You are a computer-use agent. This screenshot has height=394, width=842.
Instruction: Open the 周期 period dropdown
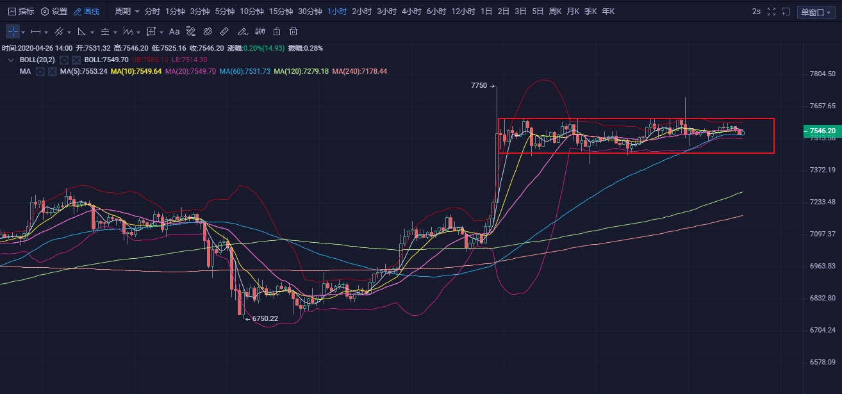point(127,12)
